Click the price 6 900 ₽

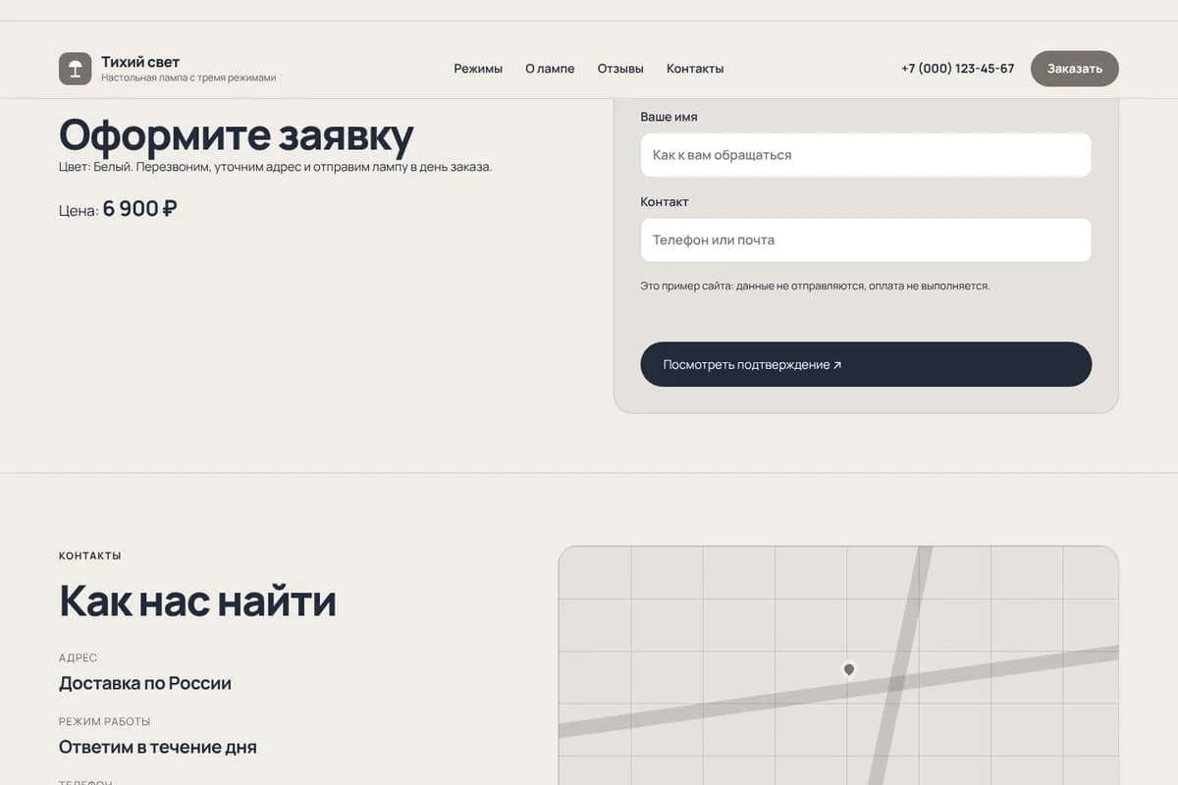pyautogui.click(x=139, y=208)
